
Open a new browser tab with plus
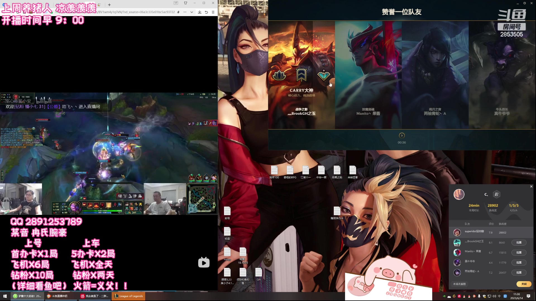pos(109,5)
